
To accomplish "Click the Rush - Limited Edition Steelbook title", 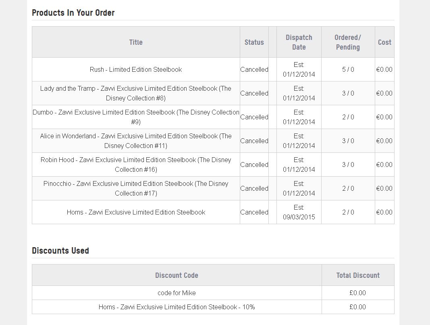I will [136, 69].
